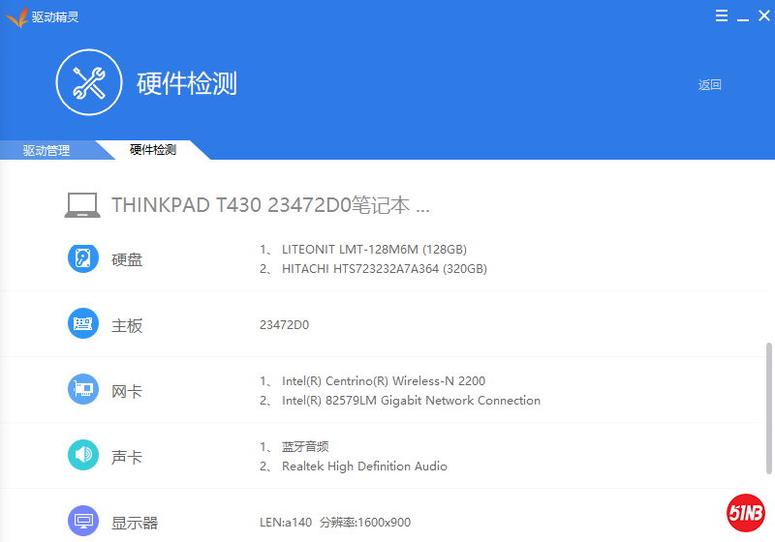Screen dimensions: 775x542
Task: Click the motherboard icon
Action: point(83,324)
